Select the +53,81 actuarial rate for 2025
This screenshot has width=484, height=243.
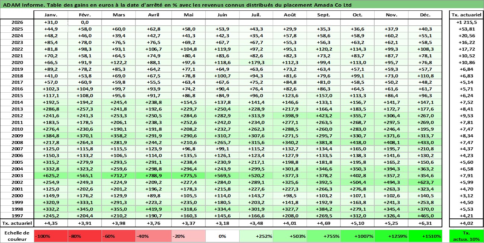click(466, 29)
